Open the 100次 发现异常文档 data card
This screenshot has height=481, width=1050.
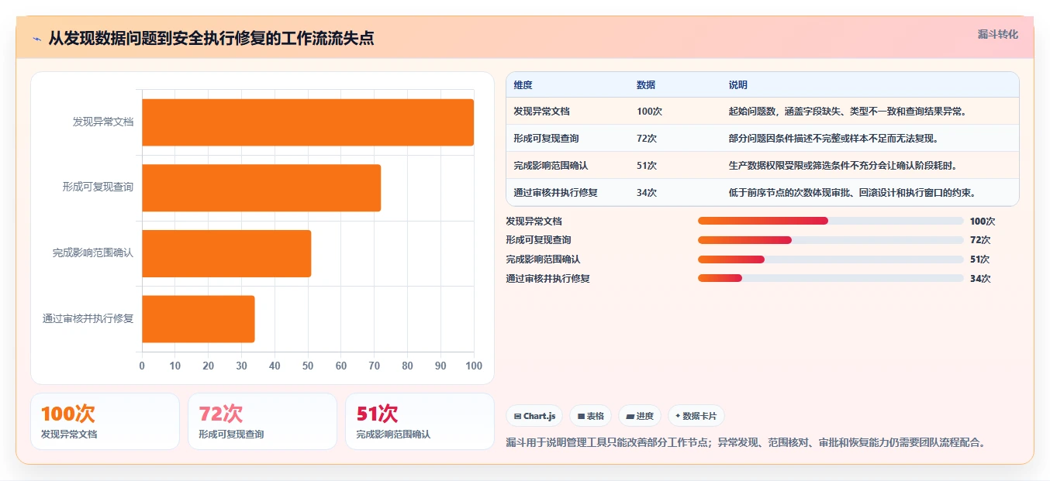105,421
